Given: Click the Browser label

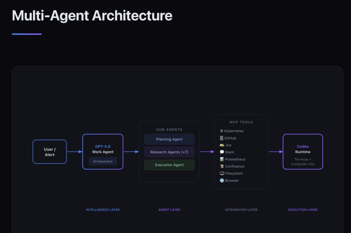Looking at the screenshot, I should coord(232,181).
